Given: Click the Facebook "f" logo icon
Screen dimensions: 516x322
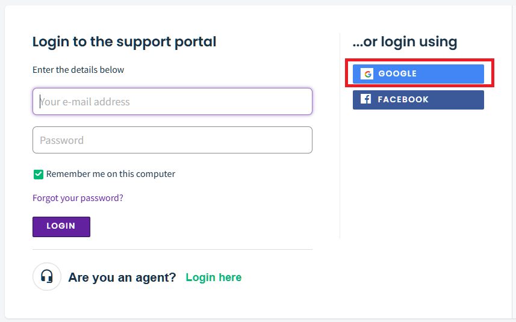Looking at the screenshot, I should click(365, 99).
